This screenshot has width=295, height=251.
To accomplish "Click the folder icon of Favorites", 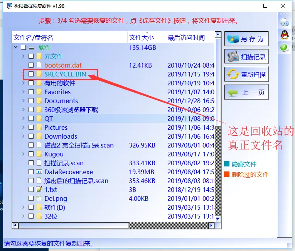I will coord(39,92).
